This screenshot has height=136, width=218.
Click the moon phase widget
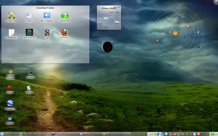tap(107, 47)
